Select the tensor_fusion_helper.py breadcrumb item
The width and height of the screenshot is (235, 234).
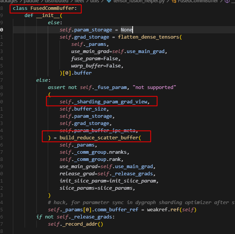pyautogui.click(x=135, y=2)
